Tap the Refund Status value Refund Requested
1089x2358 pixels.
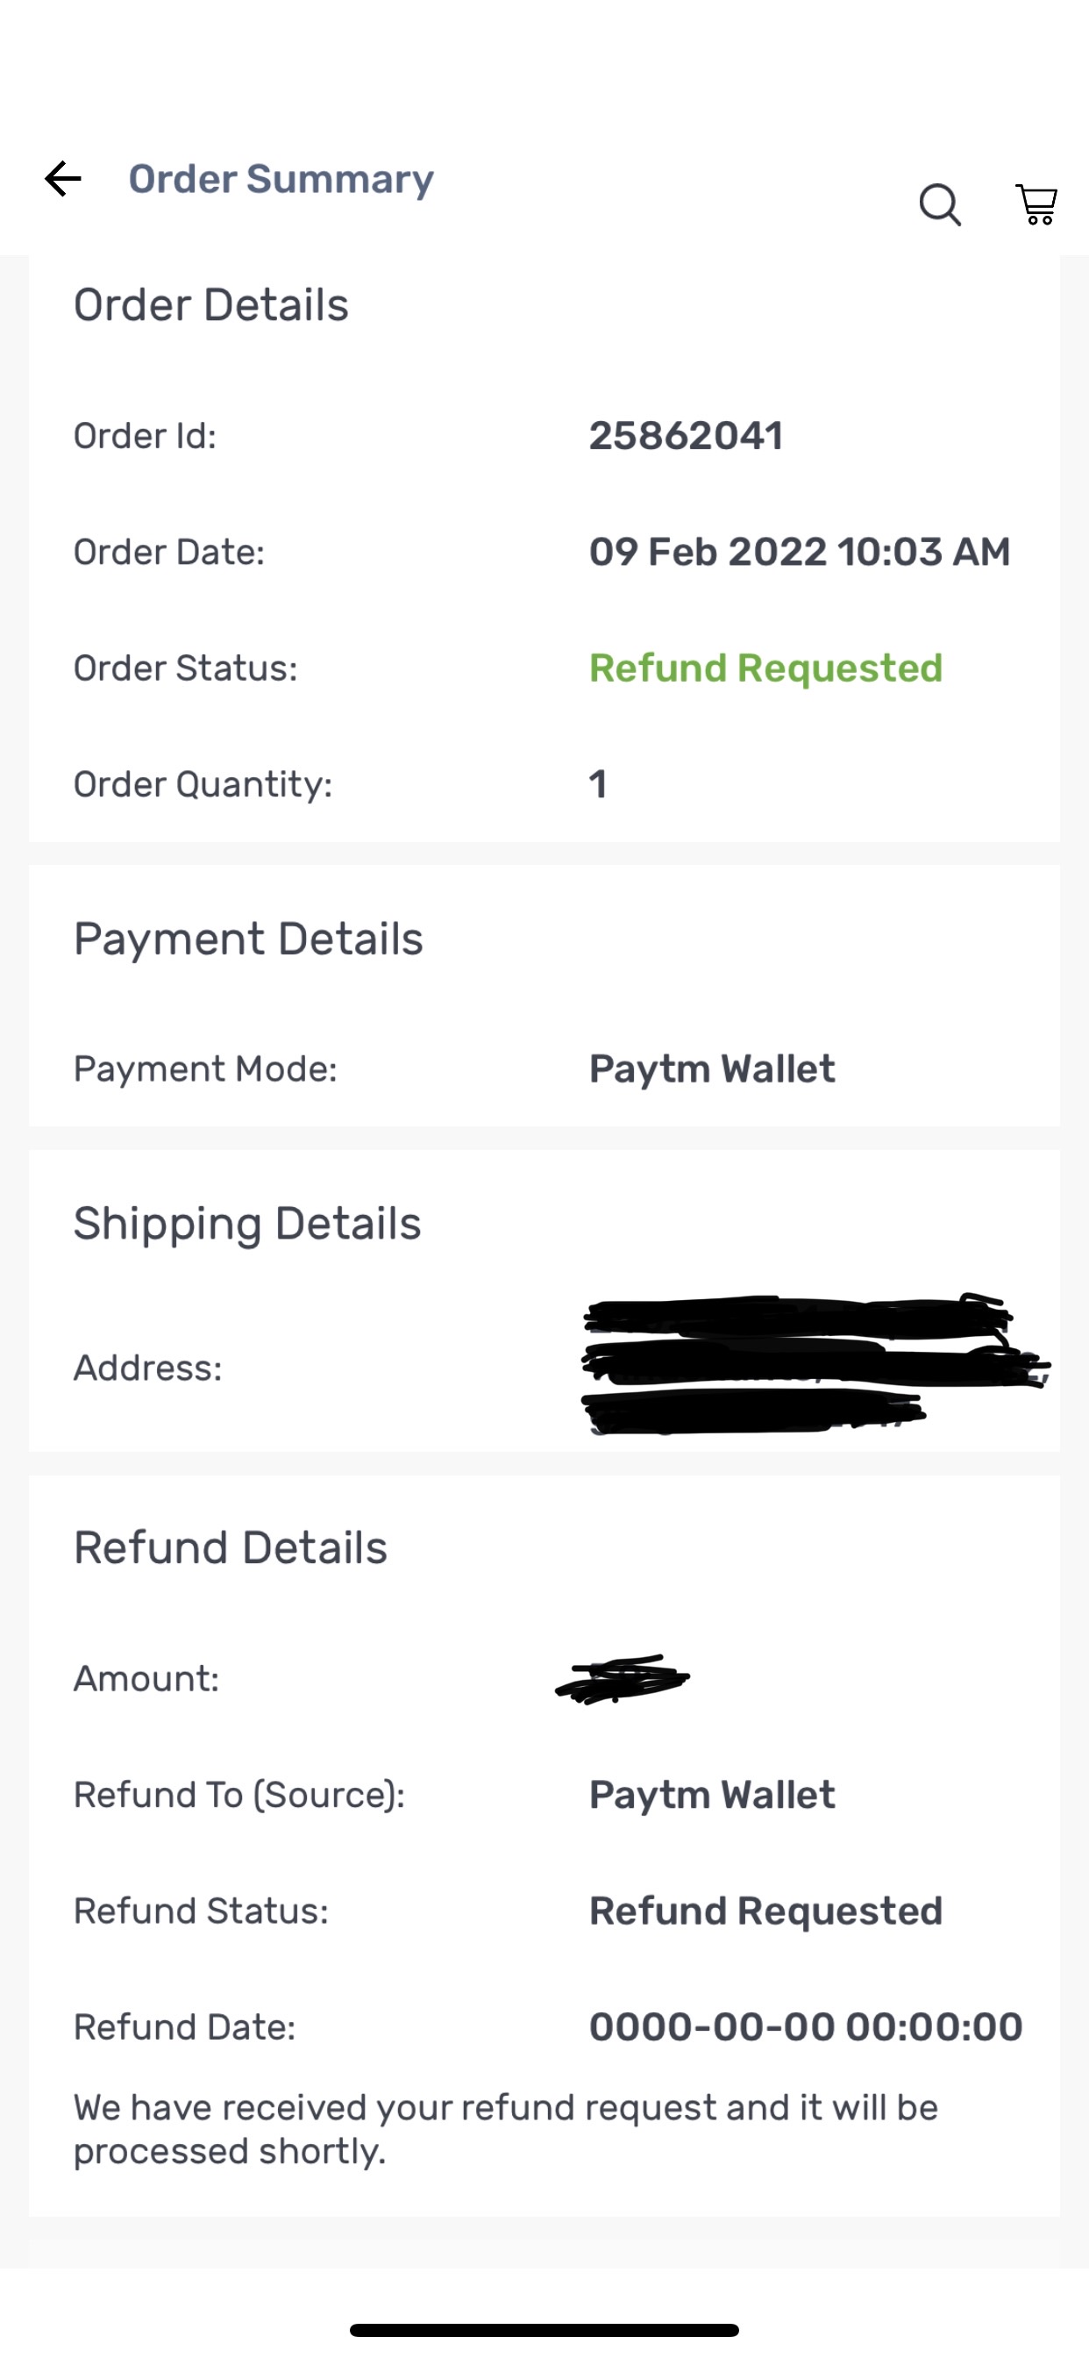click(x=765, y=1911)
